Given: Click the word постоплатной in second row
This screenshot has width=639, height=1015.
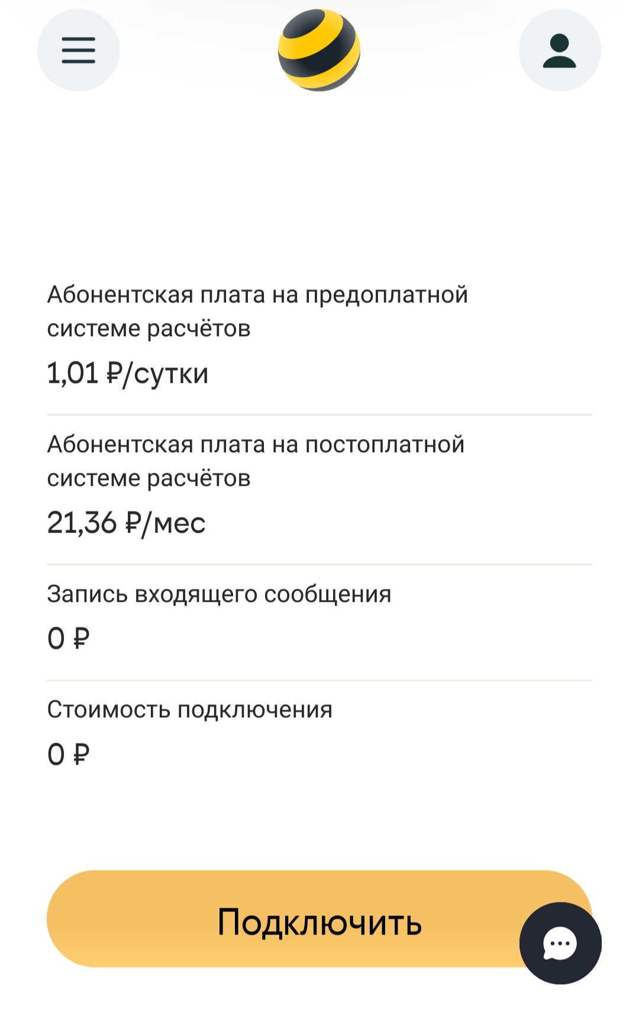Looking at the screenshot, I should pyautogui.click(x=385, y=445).
